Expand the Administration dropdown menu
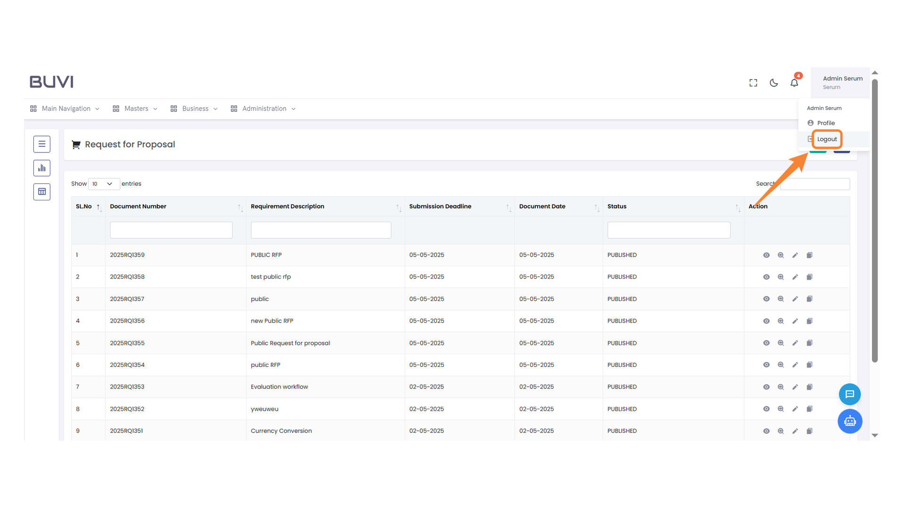 [x=263, y=109]
